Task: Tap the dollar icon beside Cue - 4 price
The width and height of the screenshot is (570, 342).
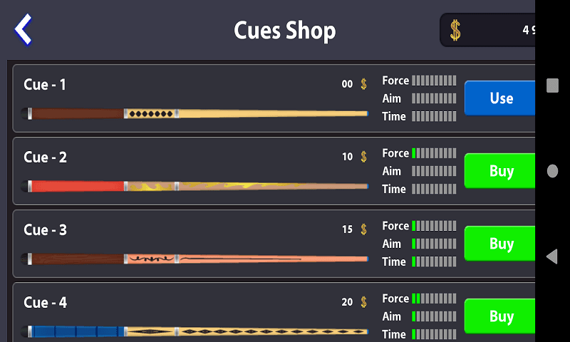Action: click(x=363, y=302)
